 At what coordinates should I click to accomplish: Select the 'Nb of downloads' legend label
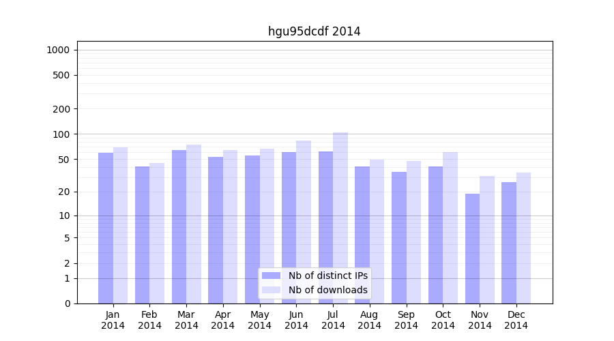click(327, 290)
